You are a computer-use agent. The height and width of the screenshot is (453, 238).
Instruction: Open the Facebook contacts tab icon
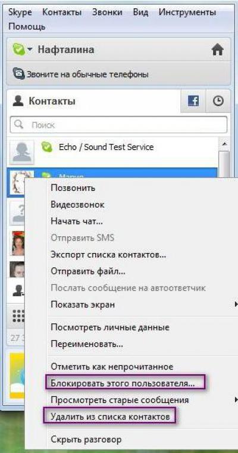pyautogui.click(x=193, y=101)
